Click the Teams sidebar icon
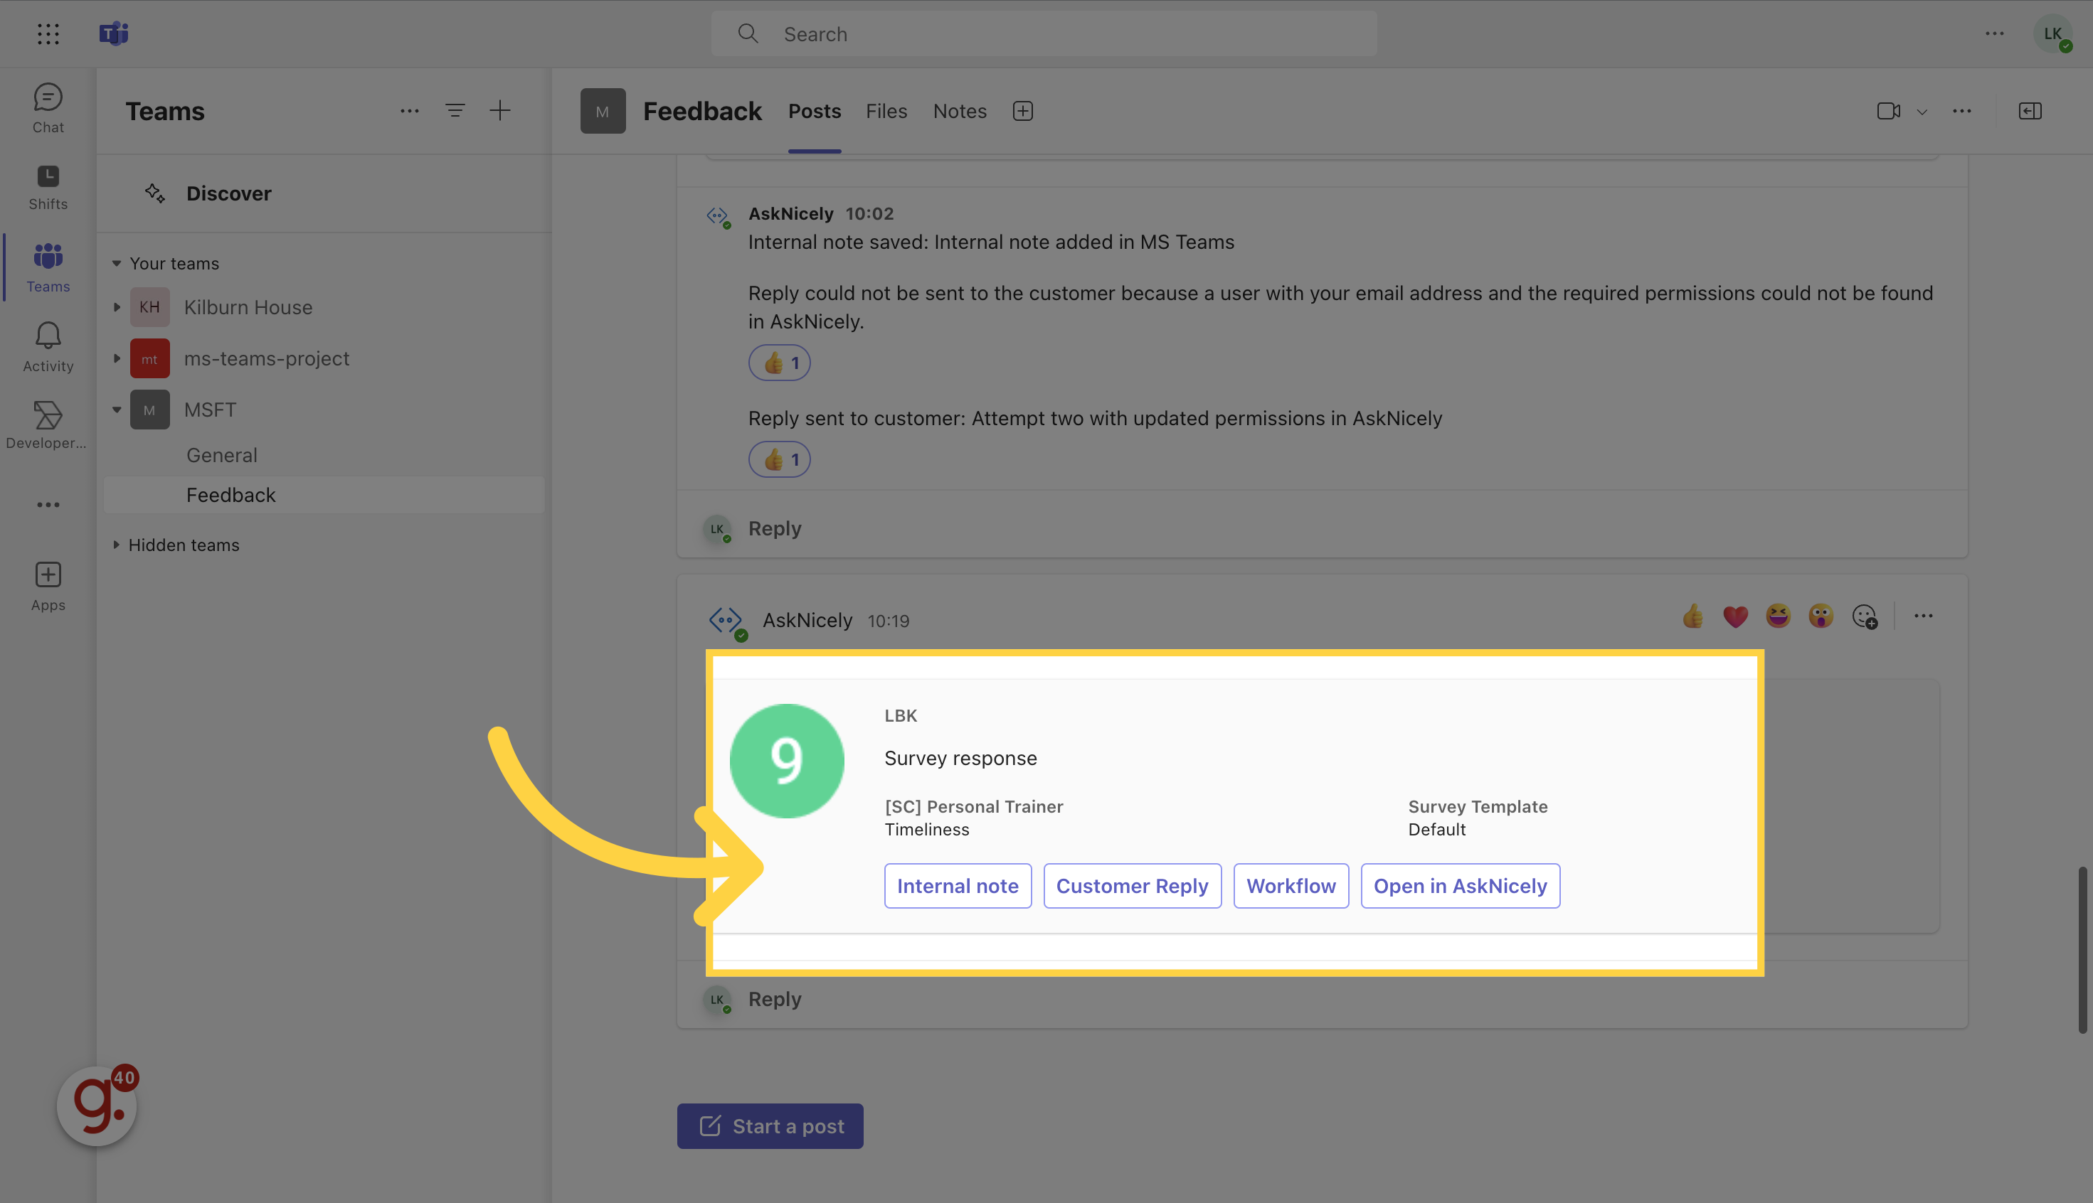 tap(48, 267)
